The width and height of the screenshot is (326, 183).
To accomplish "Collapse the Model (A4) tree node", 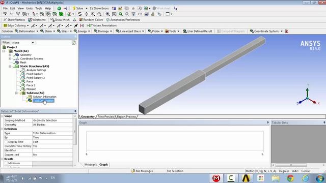I will pos(4,51).
